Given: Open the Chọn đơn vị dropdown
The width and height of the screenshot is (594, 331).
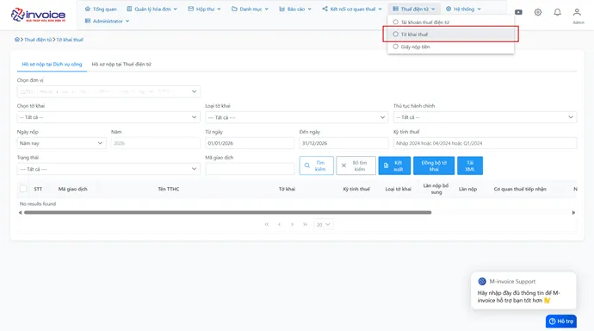Looking at the screenshot, I should click(108, 91).
